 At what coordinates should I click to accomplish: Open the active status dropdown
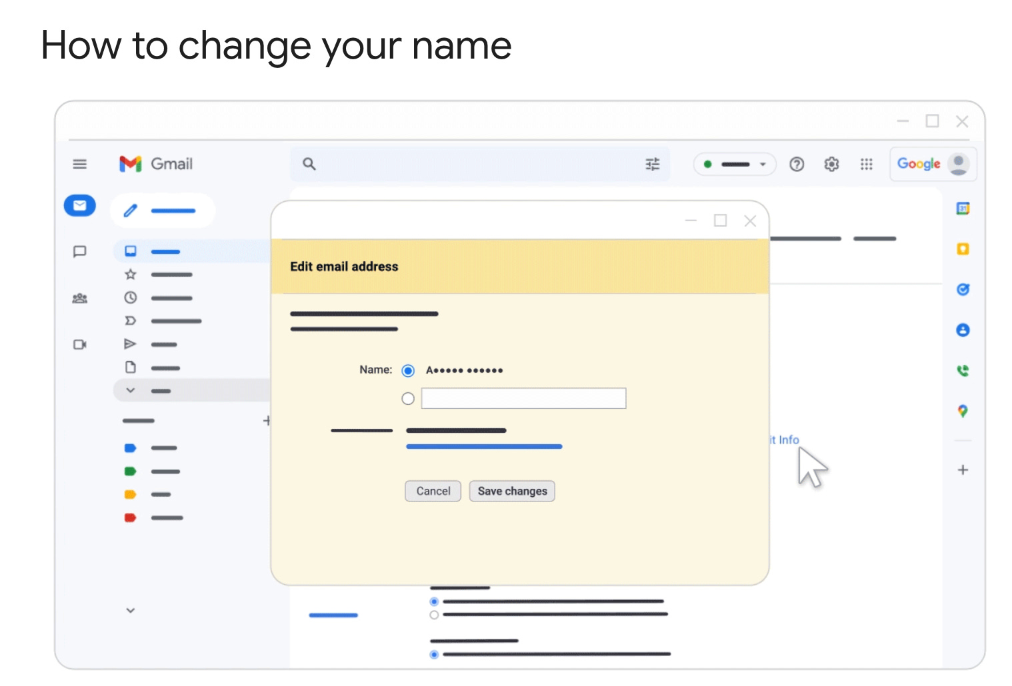(x=735, y=164)
